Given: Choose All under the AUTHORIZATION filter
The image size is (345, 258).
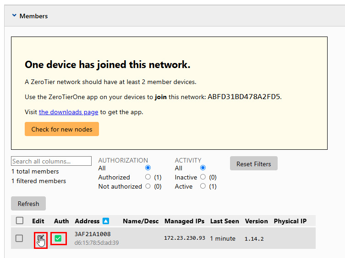Looking at the screenshot, I should [148, 168].
